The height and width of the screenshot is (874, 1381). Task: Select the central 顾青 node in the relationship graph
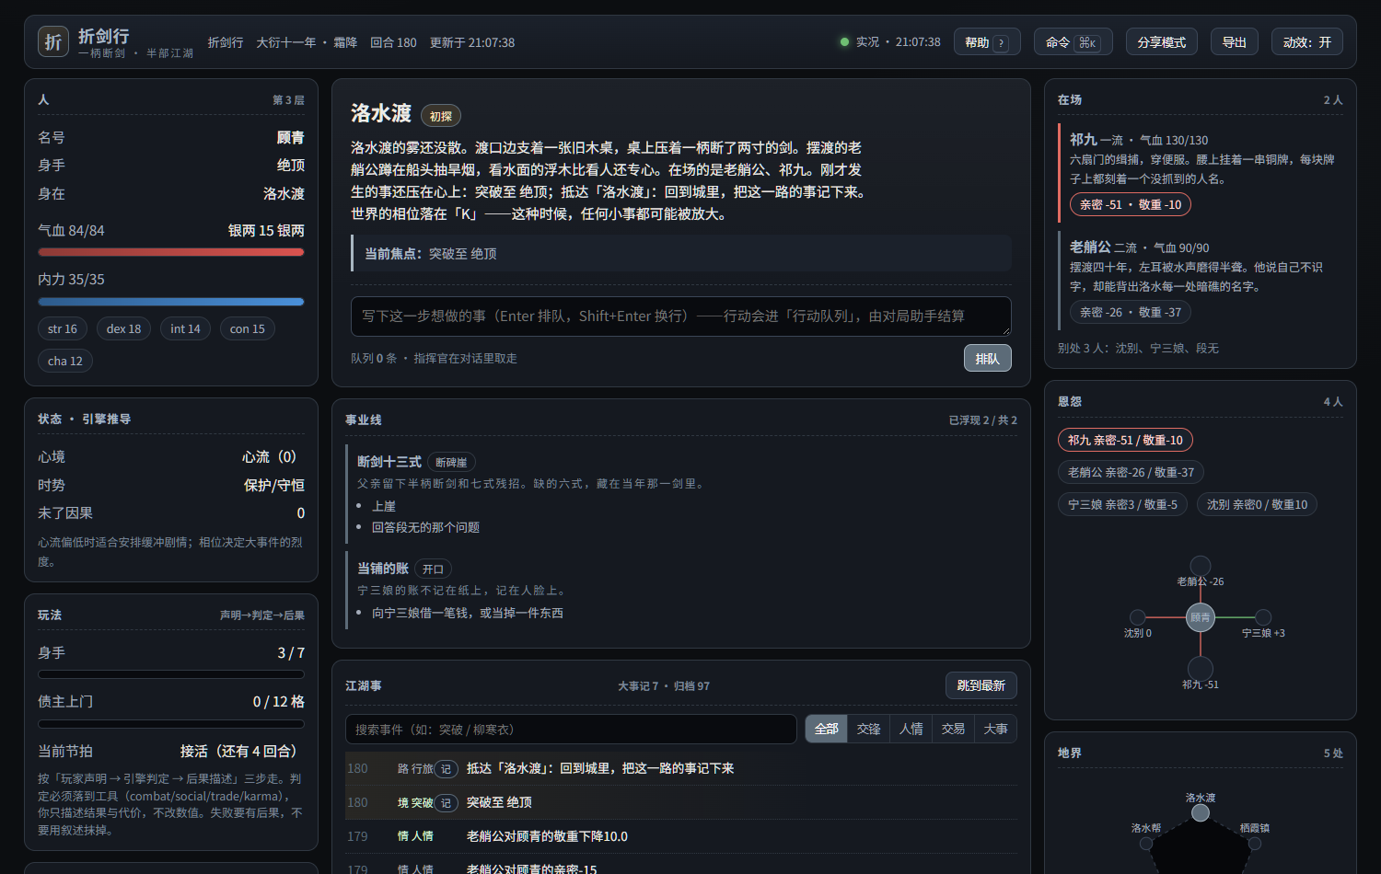tap(1201, 617)
